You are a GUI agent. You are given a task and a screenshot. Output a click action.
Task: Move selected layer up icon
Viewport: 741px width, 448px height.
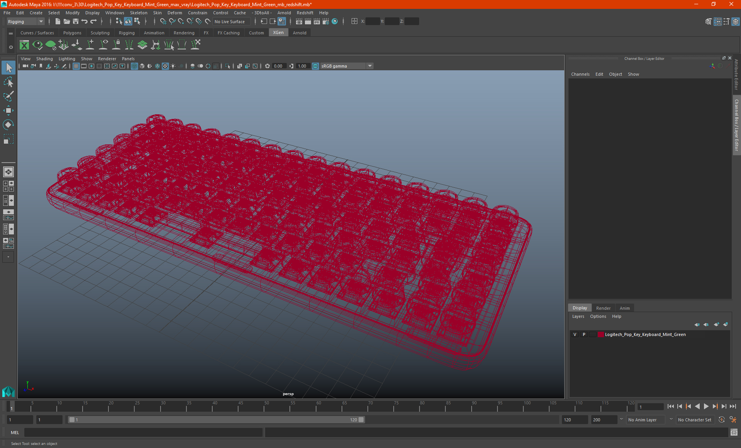(697, 324)
